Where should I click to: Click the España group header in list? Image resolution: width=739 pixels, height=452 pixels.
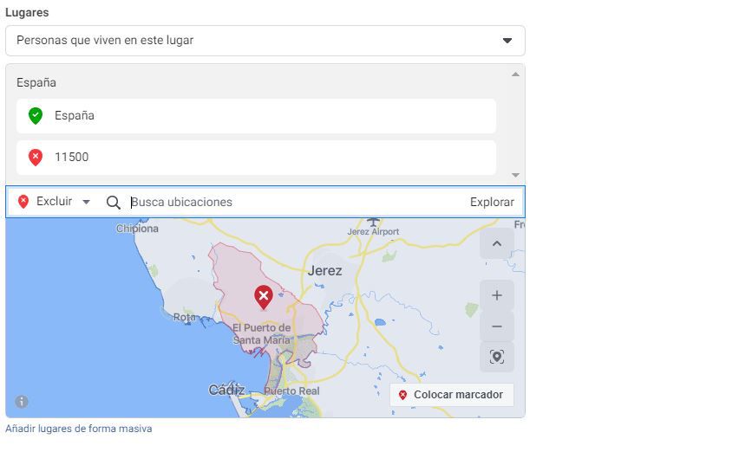point(36,83)
